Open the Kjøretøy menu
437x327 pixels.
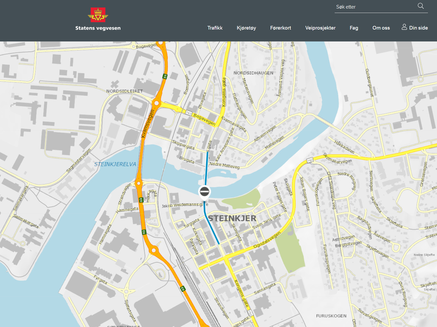tap(246, 28)
